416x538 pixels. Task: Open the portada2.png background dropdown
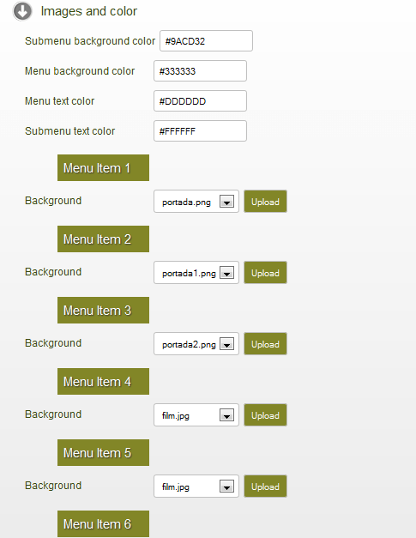(x=196, y=344)
